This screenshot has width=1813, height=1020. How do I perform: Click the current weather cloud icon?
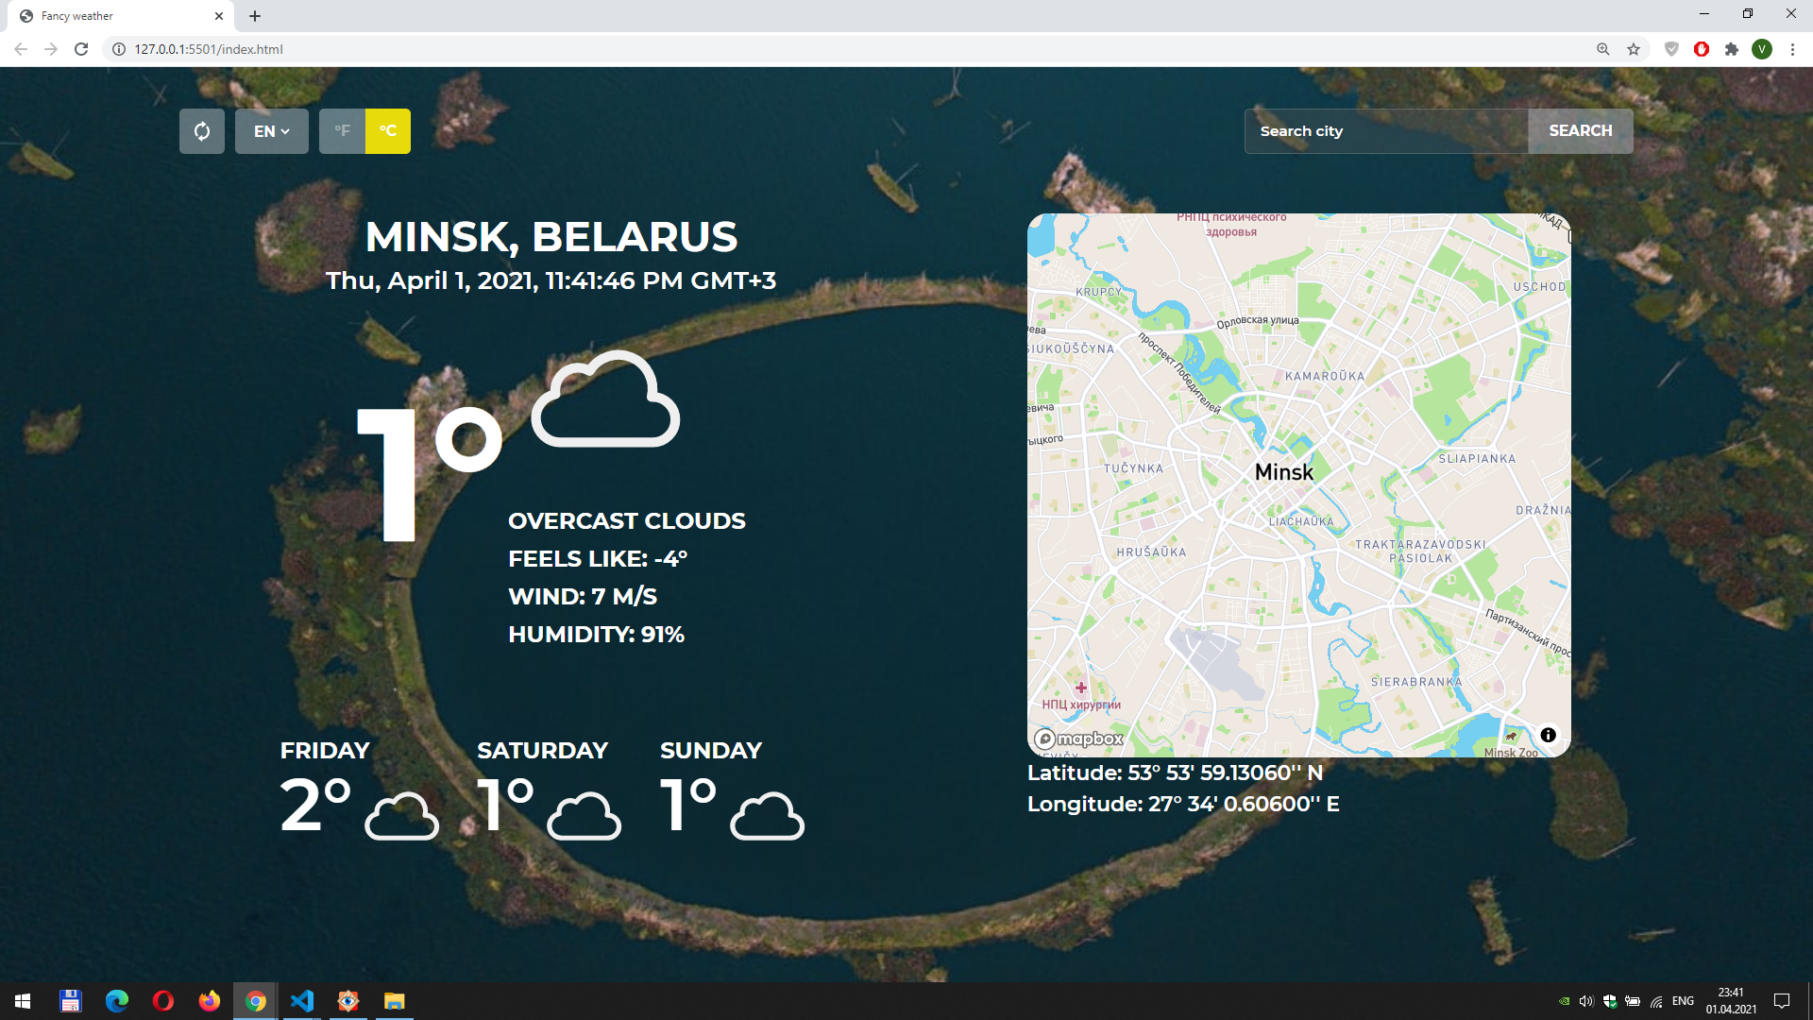[x=605, y=399]
